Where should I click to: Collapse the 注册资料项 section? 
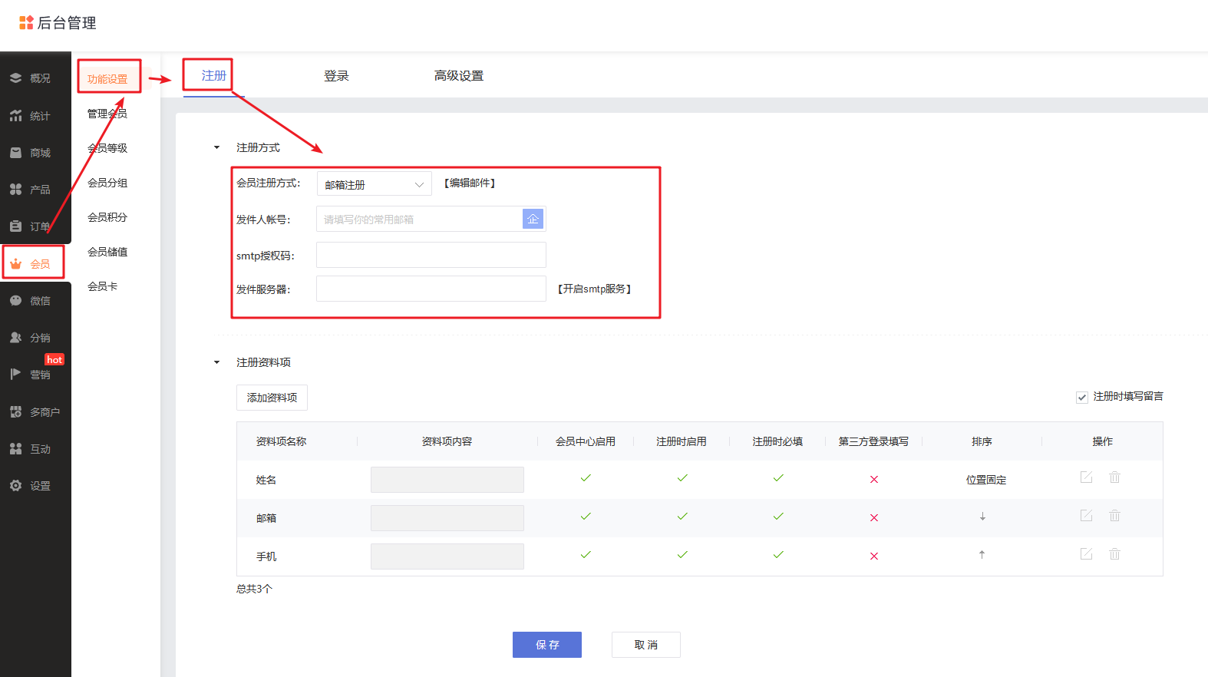(216, 362)
